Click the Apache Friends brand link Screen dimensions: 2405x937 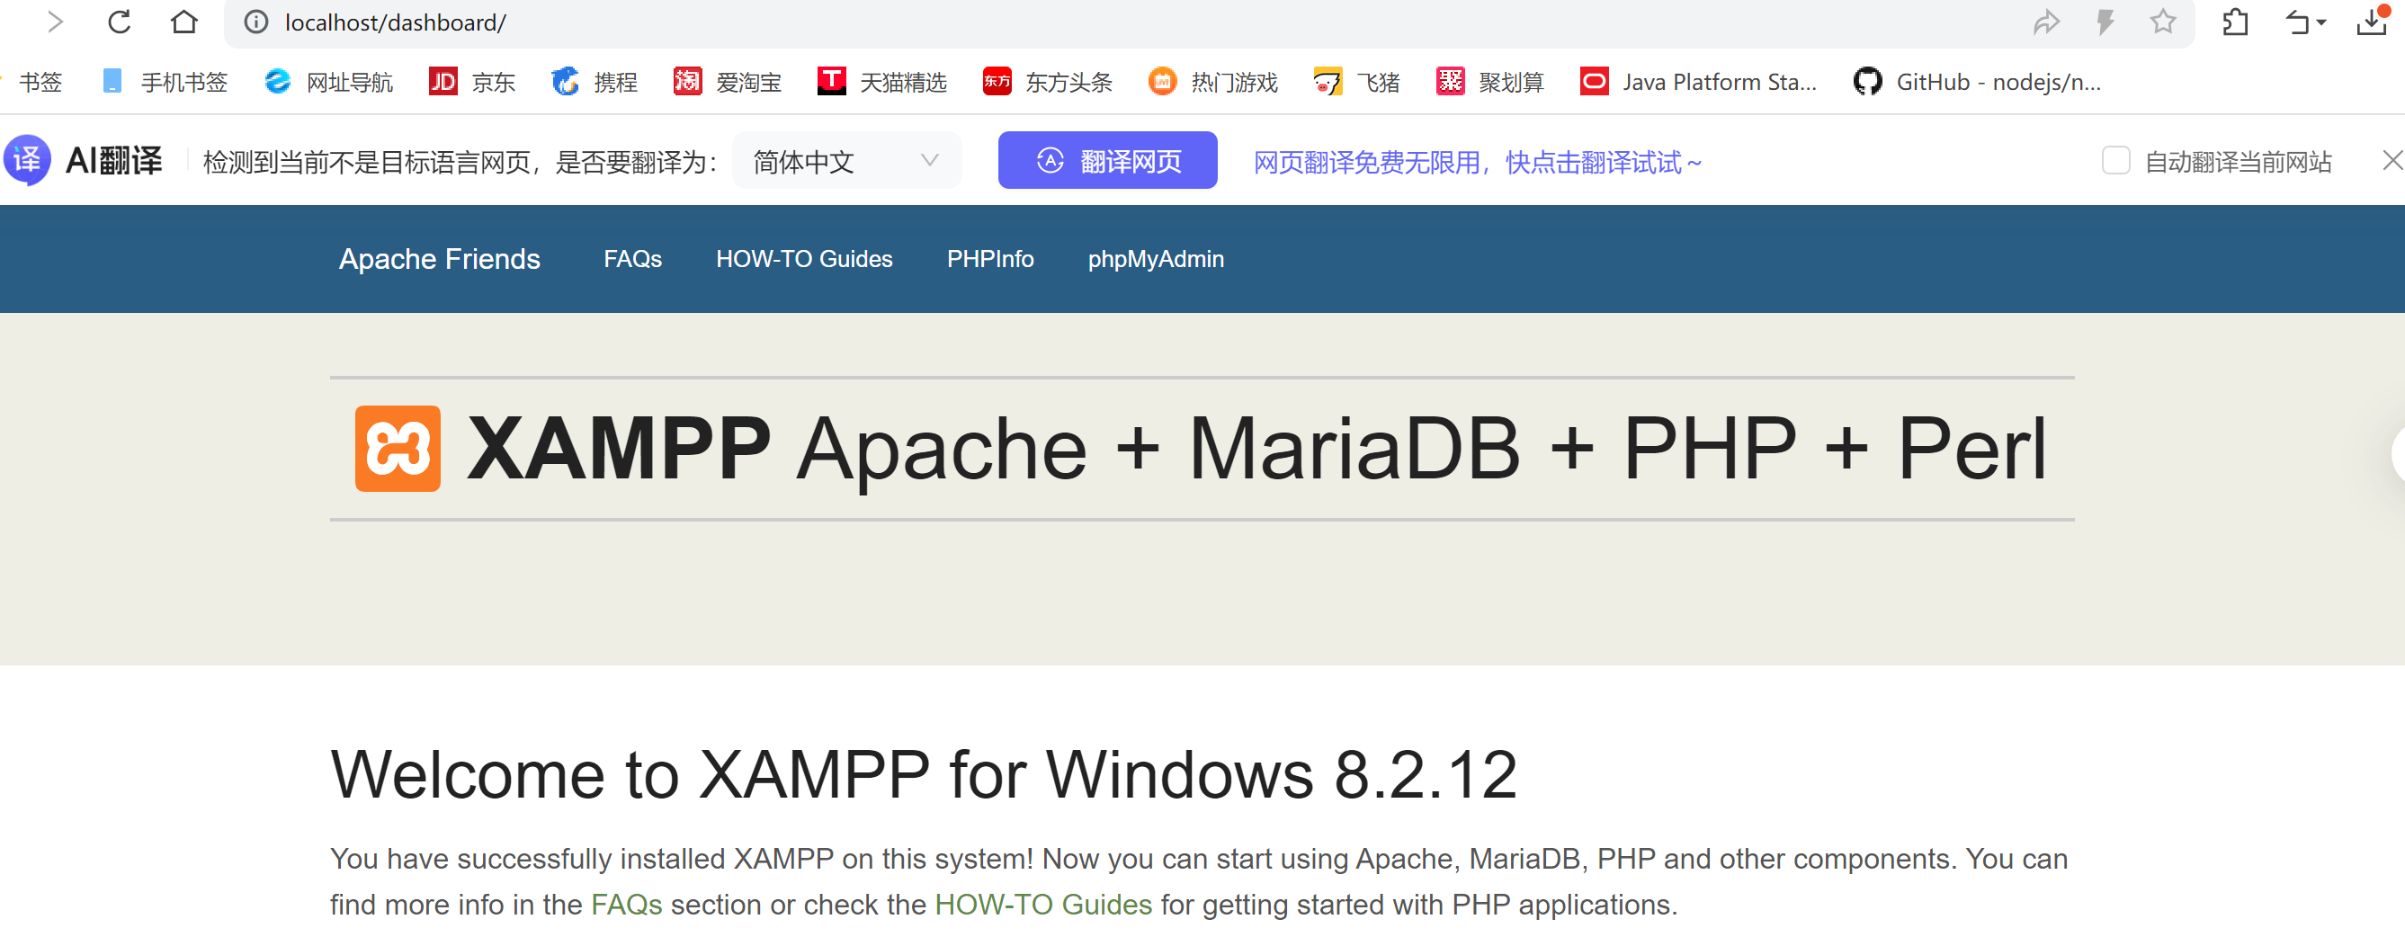tap(439, 258)
